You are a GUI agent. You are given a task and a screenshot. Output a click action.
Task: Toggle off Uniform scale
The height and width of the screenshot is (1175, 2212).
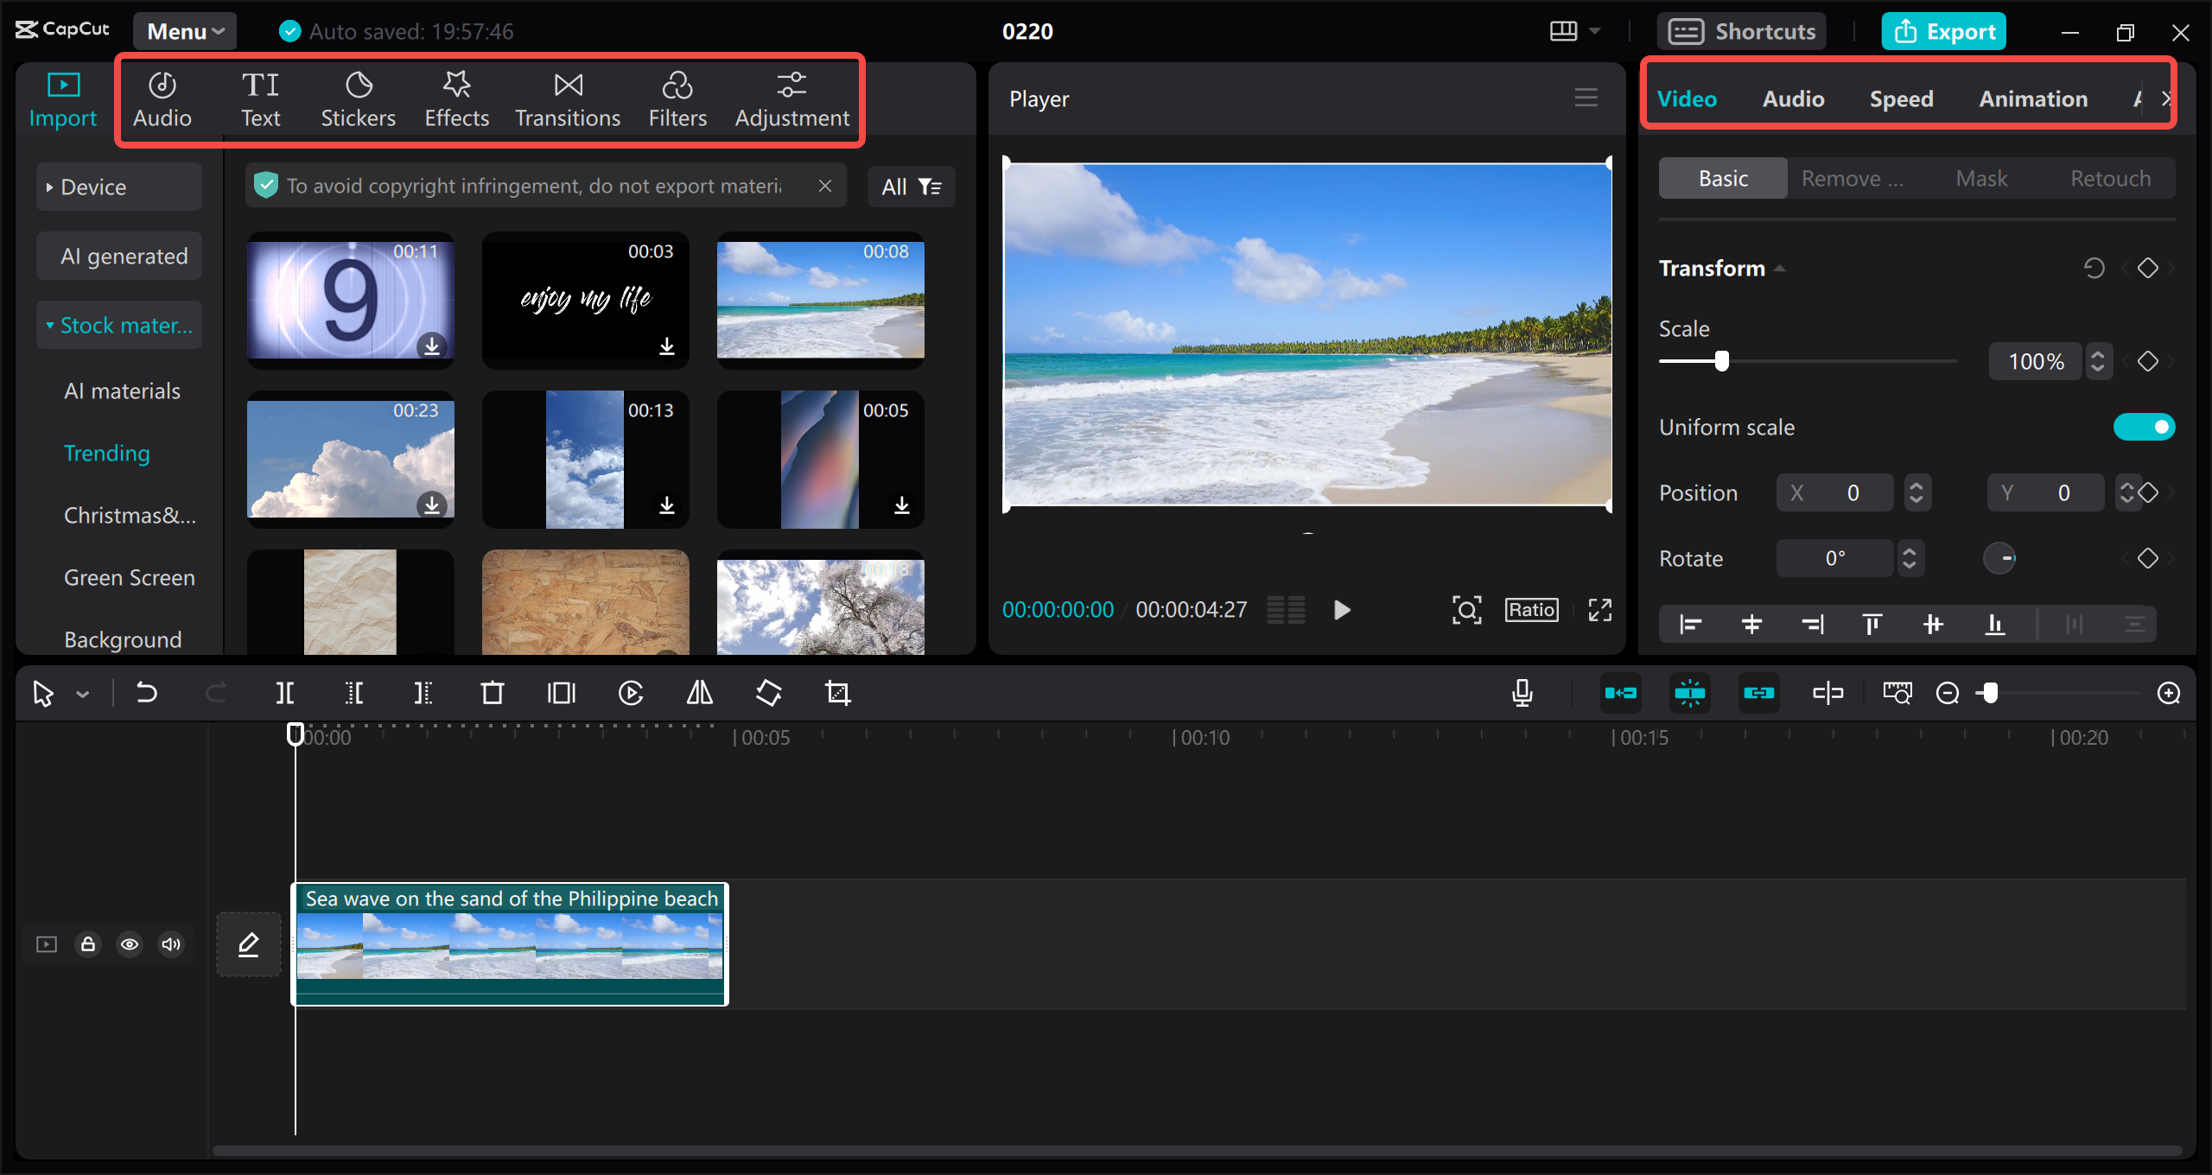[2145, 426]
